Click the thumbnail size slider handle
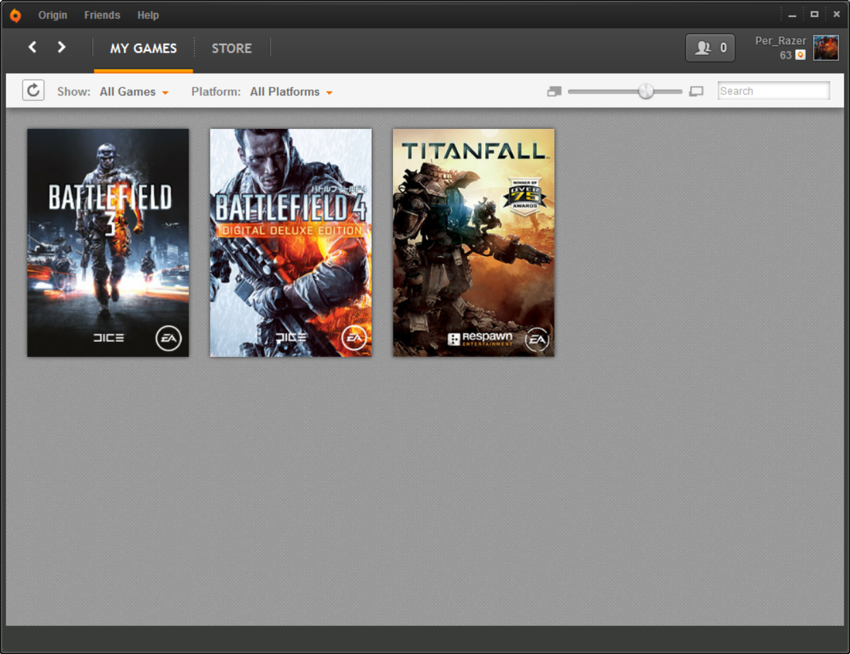The height and width of the screenshot is (654, 850). pyautogui.click(x=646, y=91)
